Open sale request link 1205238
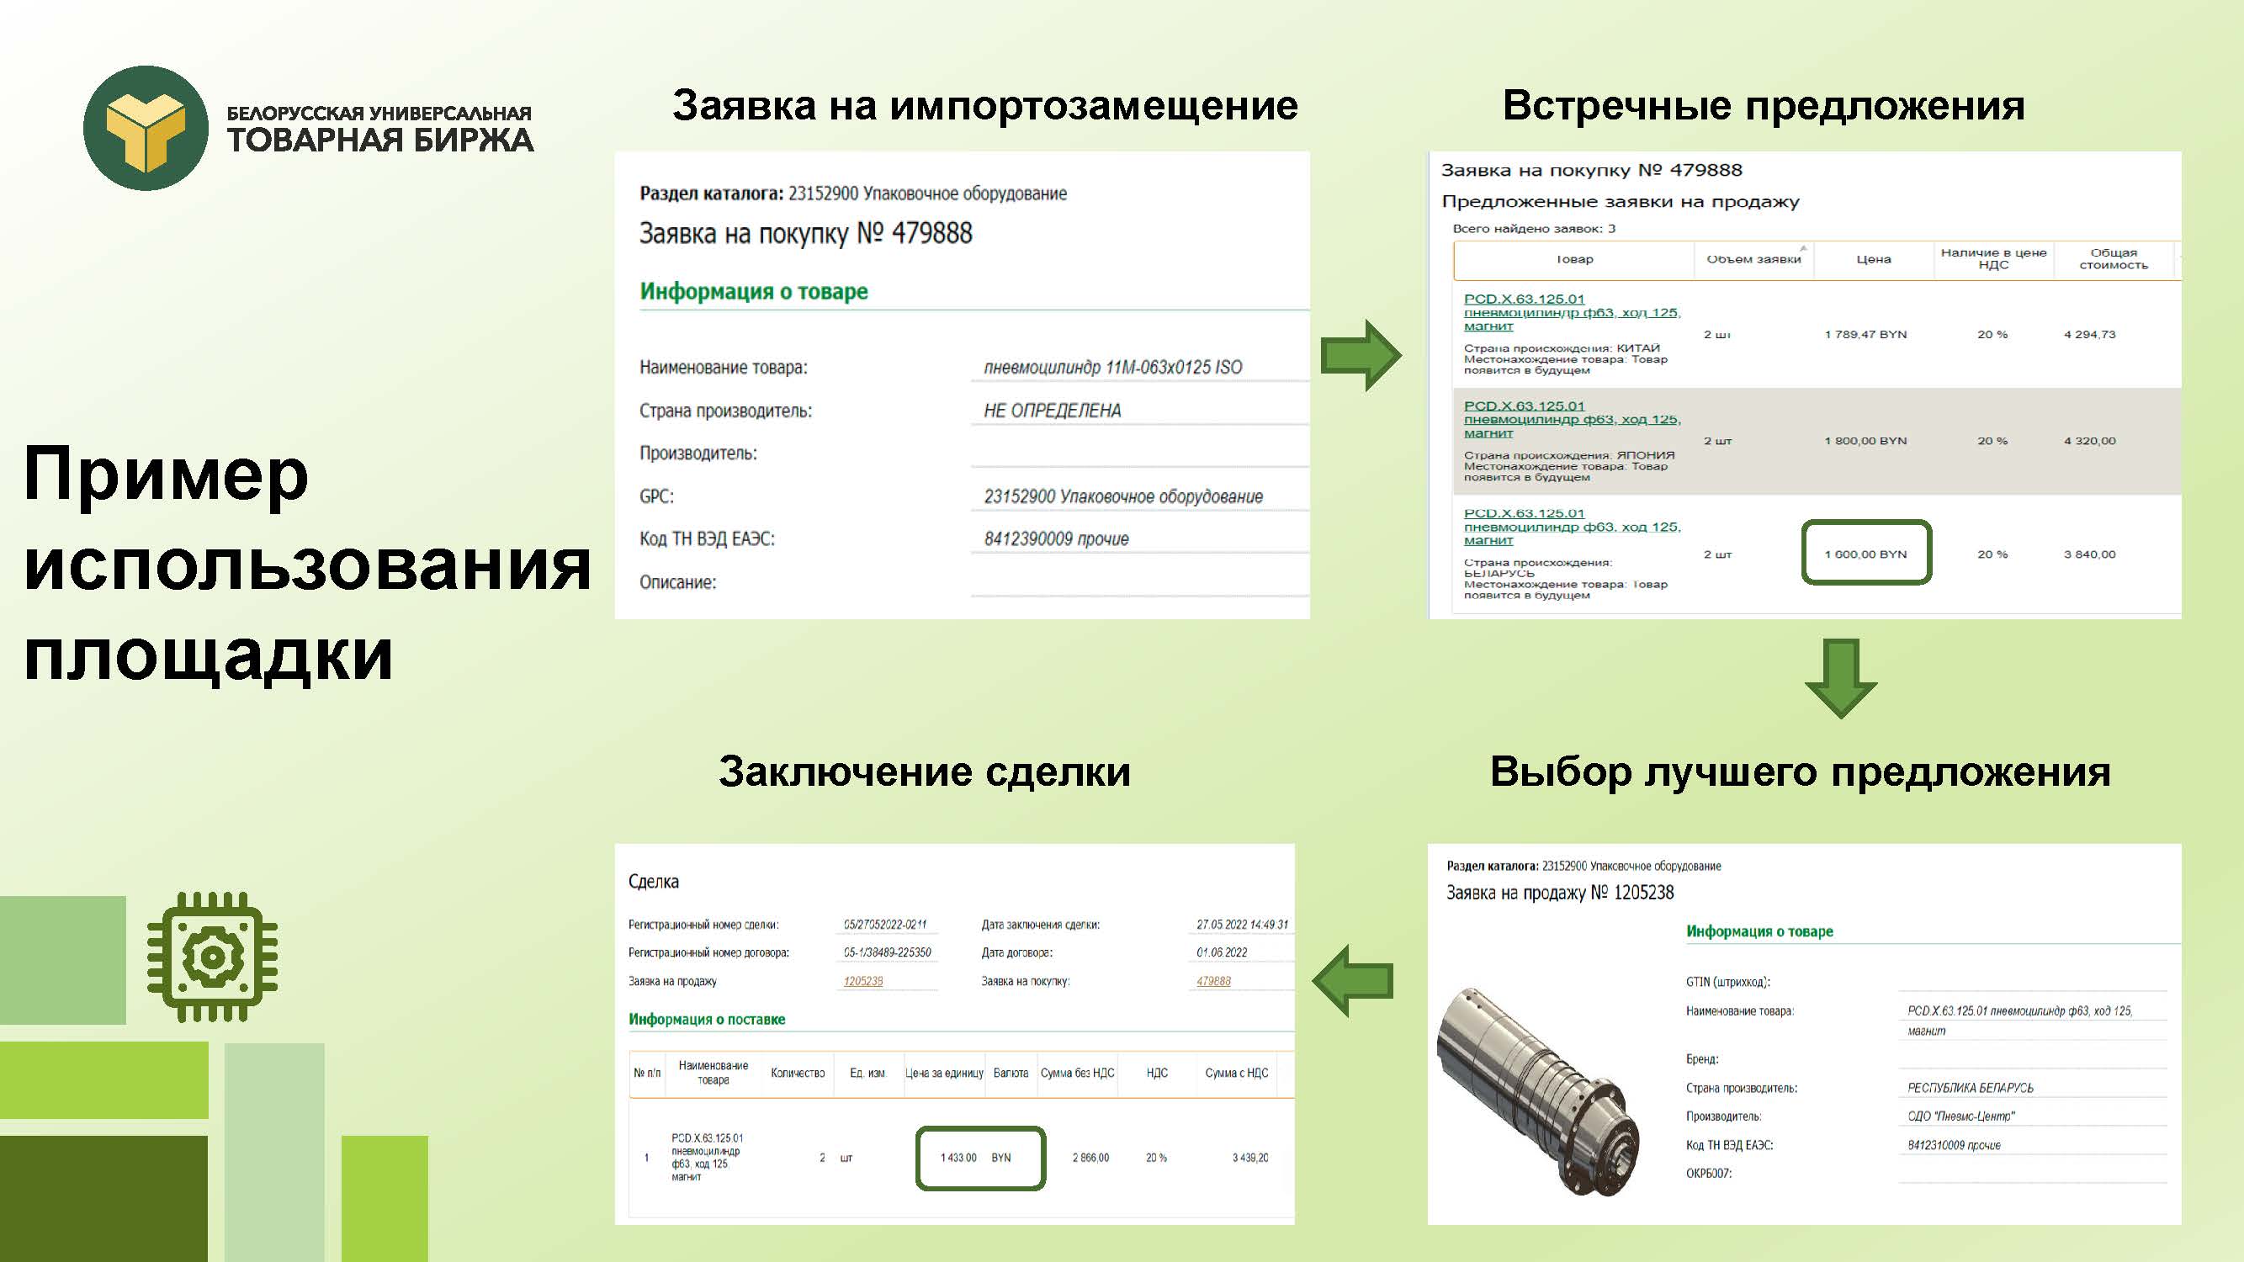Viewport: 2244px width, 1262px height. pyautogui.click(x=862, y=981)
